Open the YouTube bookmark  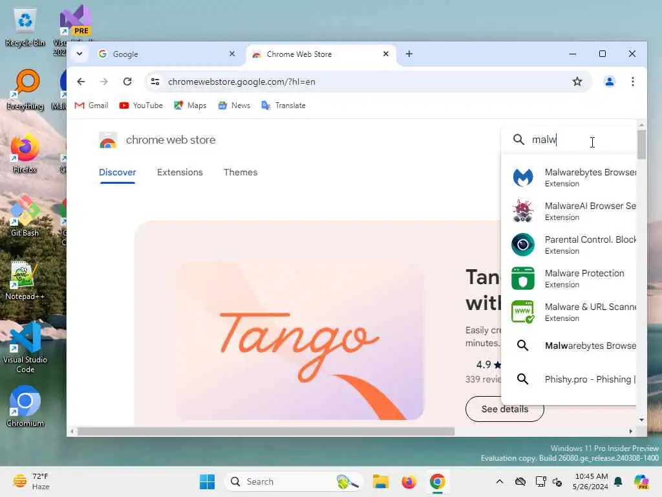click(141, 105)
